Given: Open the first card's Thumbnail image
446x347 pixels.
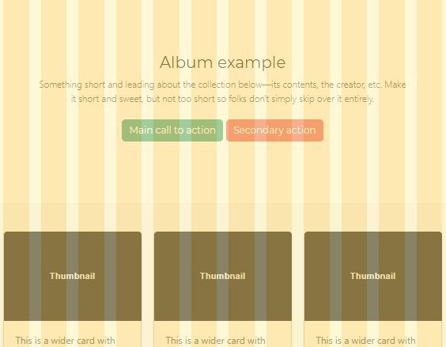Looking at the screenshot, I should tap(73, 276).
